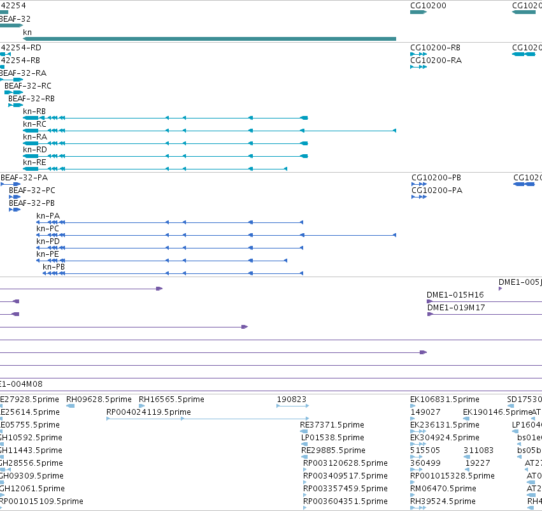The image size is (542, 511).
Task: Open the kn-PD protein label
Action: [x=48, y=241]
